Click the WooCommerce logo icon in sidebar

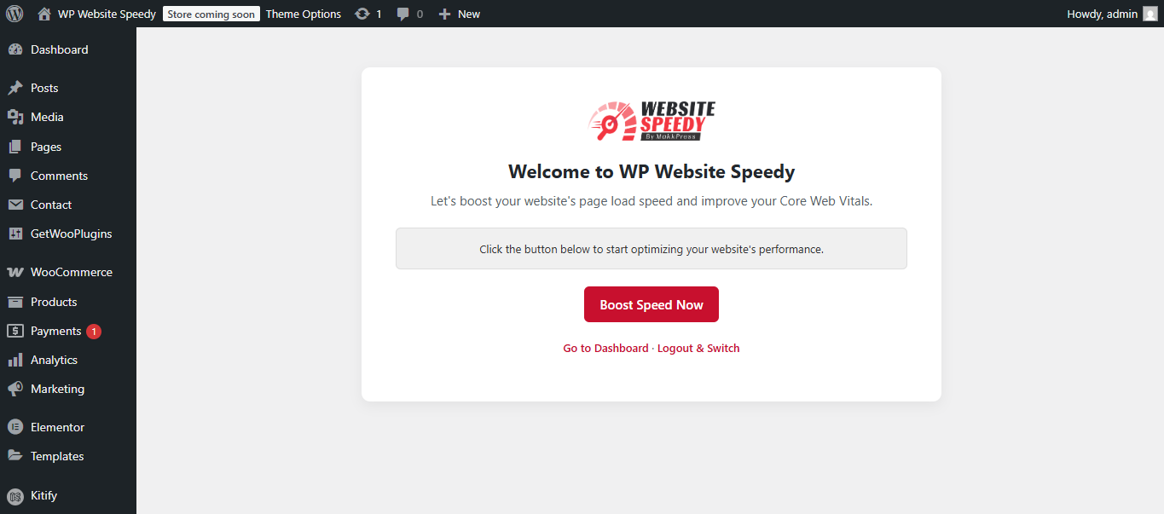(x=14, y=273)
